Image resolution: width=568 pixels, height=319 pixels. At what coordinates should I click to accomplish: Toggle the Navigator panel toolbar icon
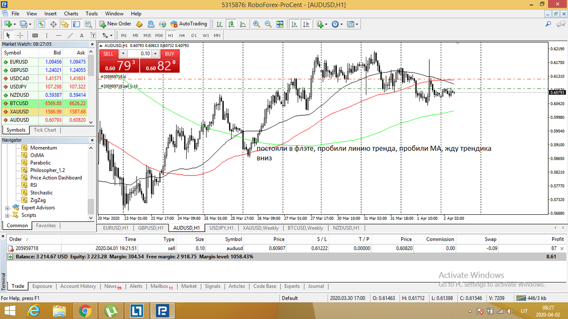65,24
